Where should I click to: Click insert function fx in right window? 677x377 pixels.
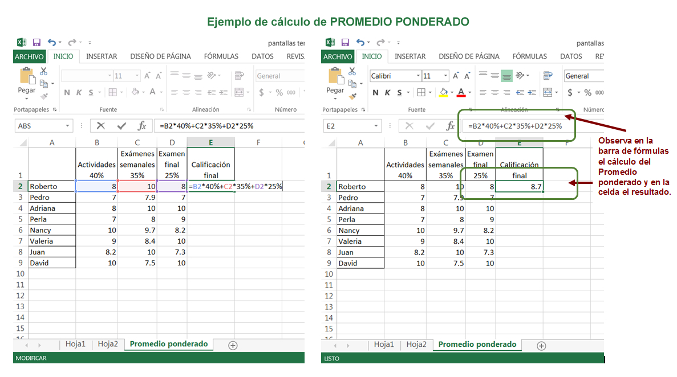(451, 125)
